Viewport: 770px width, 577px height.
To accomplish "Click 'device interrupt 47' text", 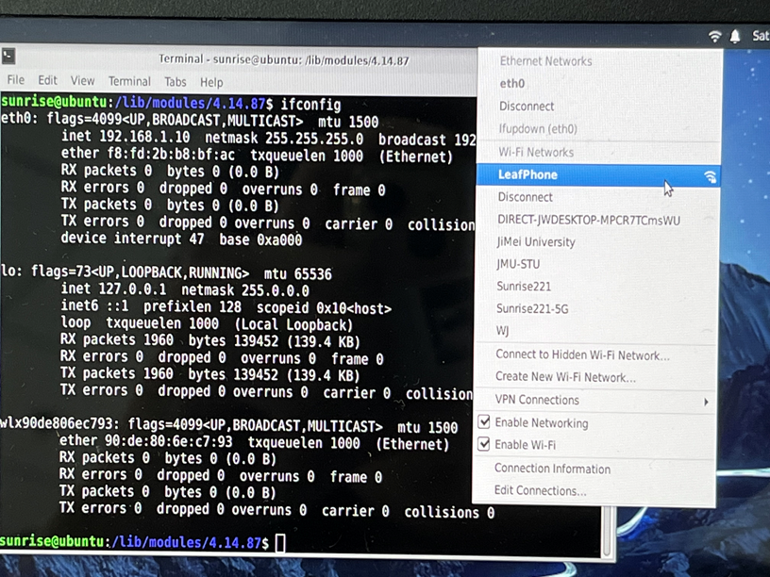I will (132, 239).
